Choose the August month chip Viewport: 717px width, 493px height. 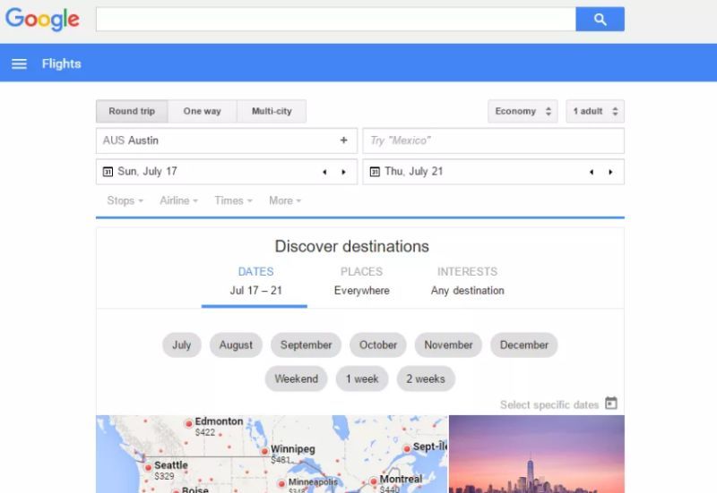point(236,345)
